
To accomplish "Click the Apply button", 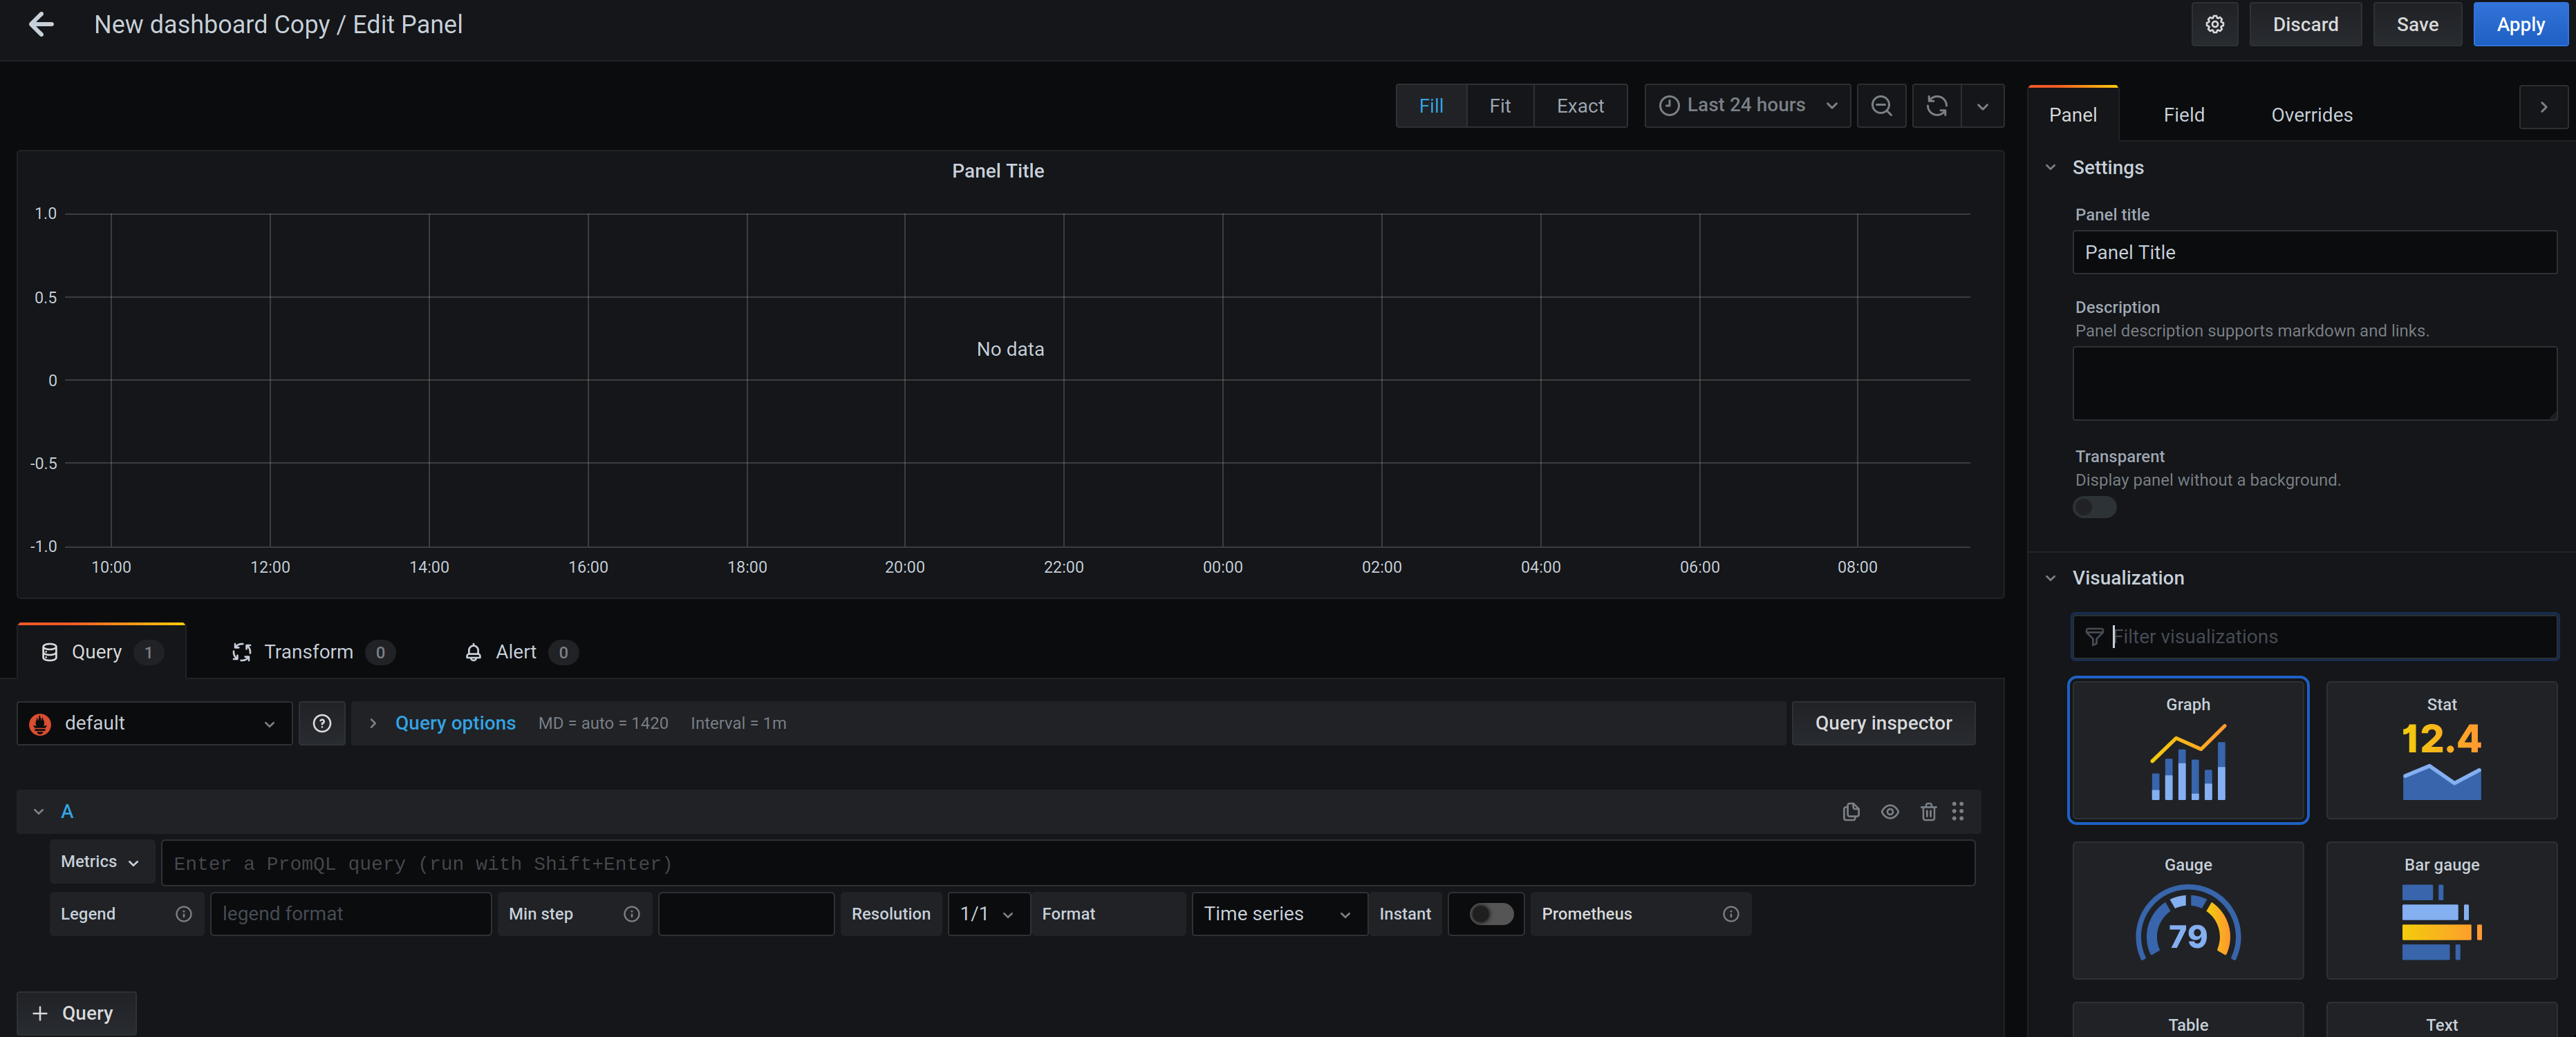I will 2519,24.
